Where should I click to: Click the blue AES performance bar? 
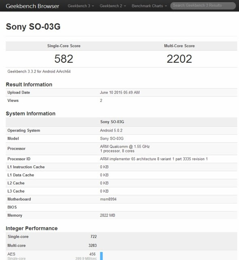pos(101,256)
